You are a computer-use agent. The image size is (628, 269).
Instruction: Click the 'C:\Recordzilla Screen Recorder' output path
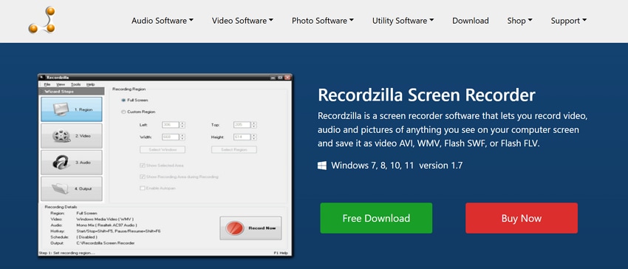pyautogui.click(x=106, y=243)
